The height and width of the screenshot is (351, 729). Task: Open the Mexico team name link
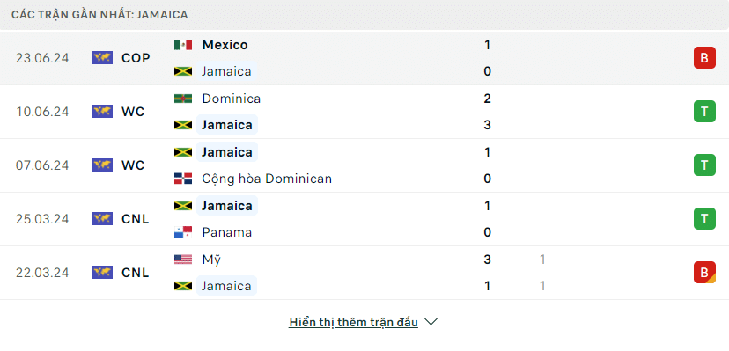(x=225, y=45)
